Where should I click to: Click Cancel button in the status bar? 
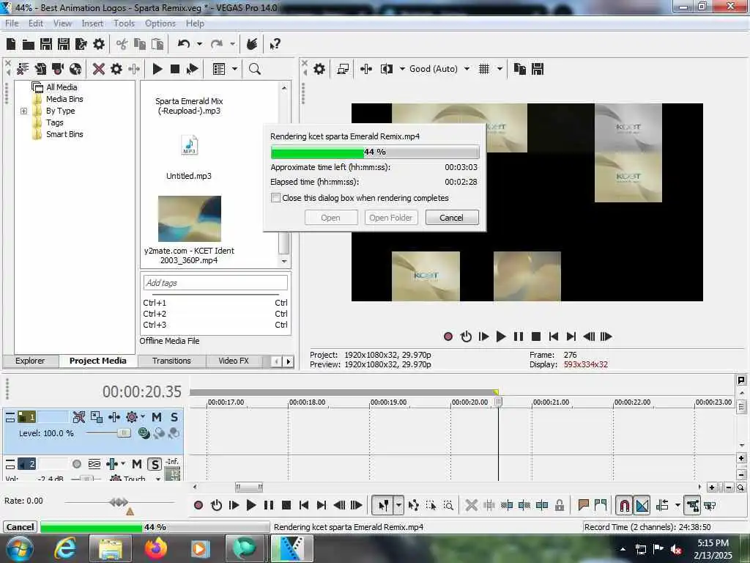point(20,527)
